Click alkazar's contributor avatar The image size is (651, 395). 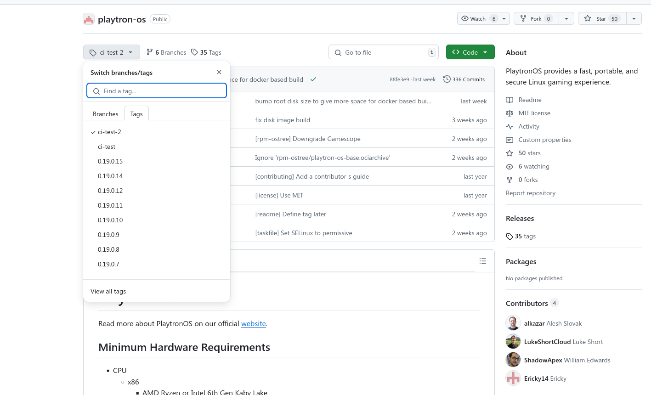[x=513, y=323]
